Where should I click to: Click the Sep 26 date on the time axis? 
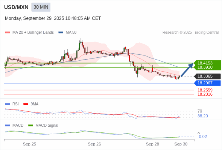tap(94, 144)
